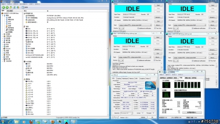Screen dimensions: 220x124
Task: Click the ORTHOS taskbar icon
Action: pos(67,122)
